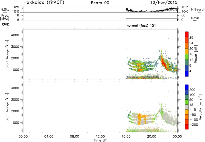Select the 4000 tick in the power panel
205x142 pixels.
(x=15, y=35)
